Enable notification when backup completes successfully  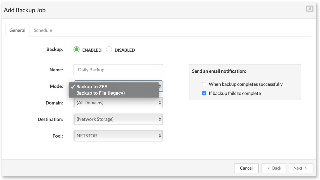tap(204, 84)
